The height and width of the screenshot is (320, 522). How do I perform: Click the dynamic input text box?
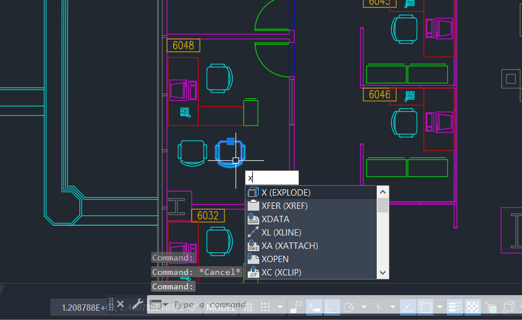point(272,178)
